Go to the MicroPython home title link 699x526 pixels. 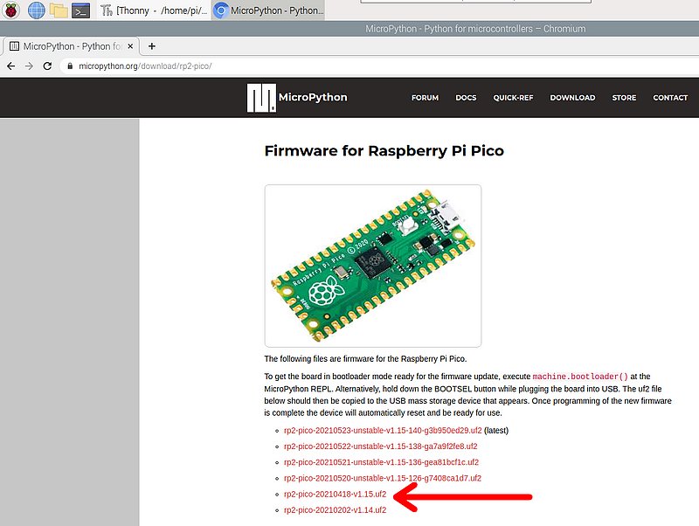click(313, 97)
